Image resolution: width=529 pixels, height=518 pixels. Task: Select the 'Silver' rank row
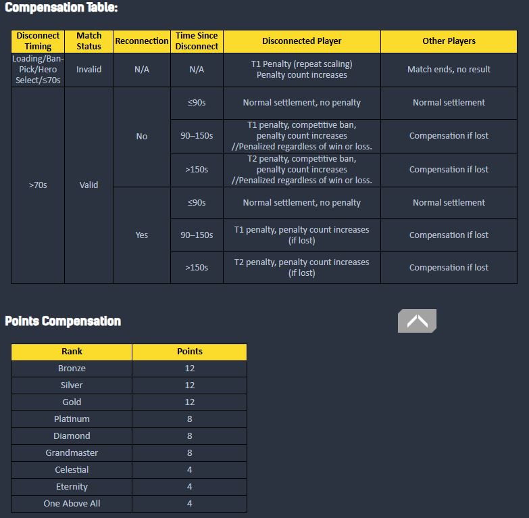tap(129, 385)
